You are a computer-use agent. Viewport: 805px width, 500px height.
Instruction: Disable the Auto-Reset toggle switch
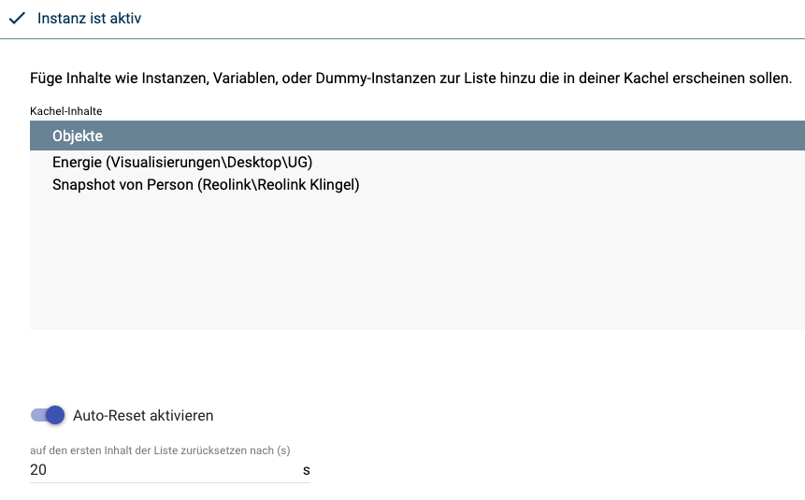(47, 415)
